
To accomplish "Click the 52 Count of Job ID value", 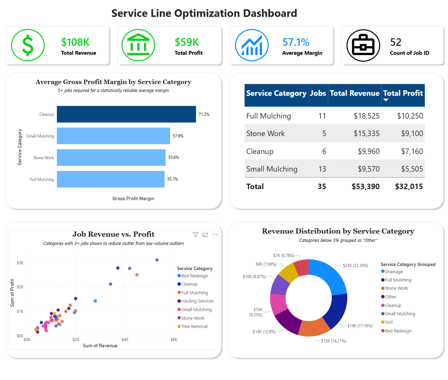I will pos(396,42).
